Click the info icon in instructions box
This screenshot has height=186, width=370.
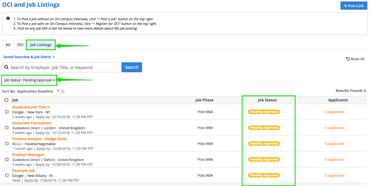pos(8,18)
